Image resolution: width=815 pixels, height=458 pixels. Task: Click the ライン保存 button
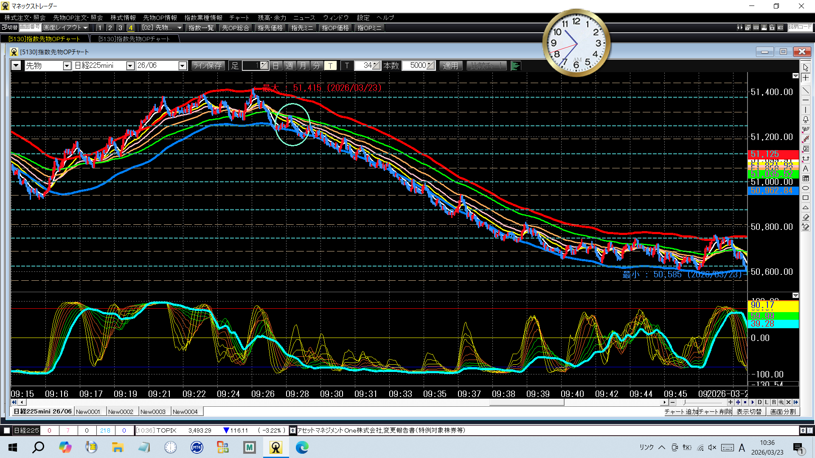(x=208, y=66)
